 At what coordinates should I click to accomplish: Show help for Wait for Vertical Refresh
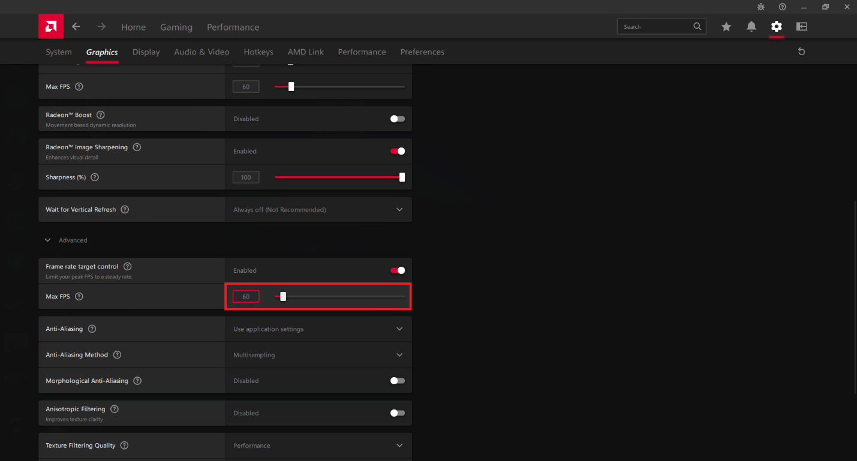coord(125,209)
